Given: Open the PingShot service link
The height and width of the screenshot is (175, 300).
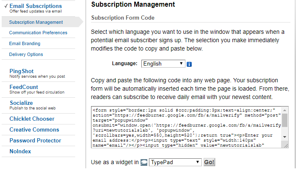Looking at the screenshot, I should [21, 71].
